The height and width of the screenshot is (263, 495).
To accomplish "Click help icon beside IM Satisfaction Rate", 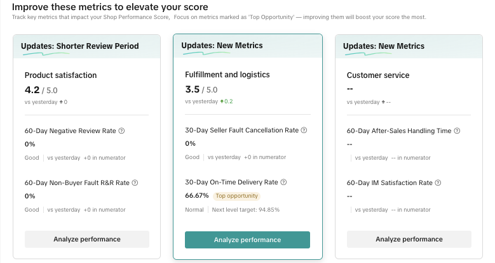I will point(438,183).
